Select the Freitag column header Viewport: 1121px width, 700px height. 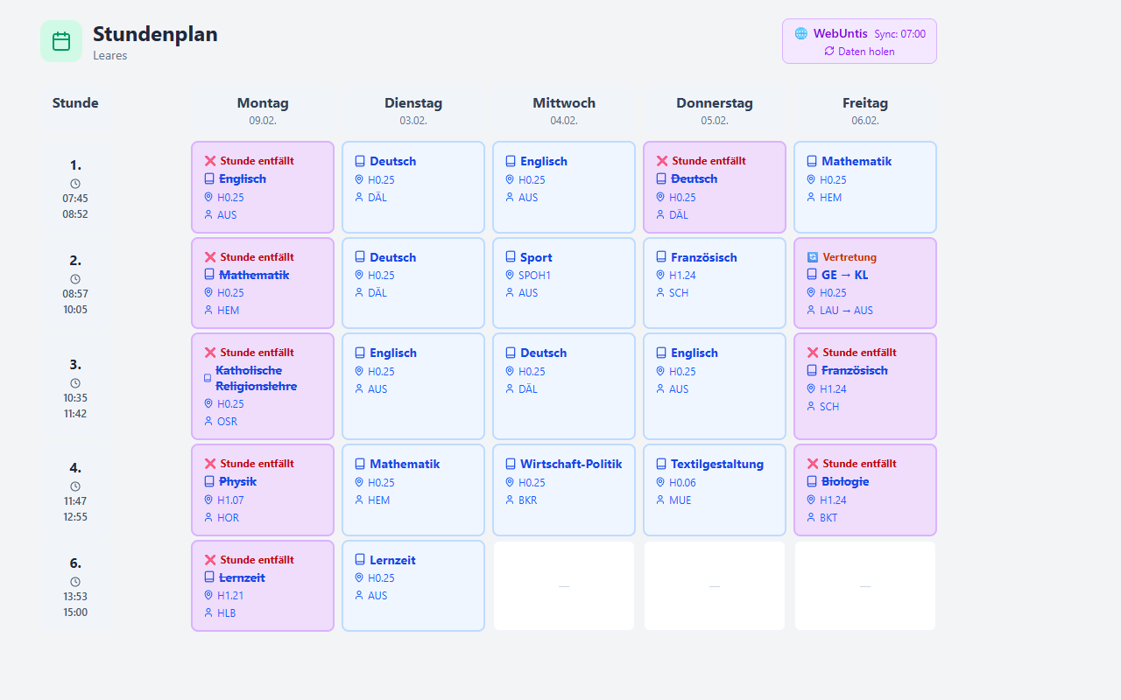pyautogui.click(x=865, y=110)
